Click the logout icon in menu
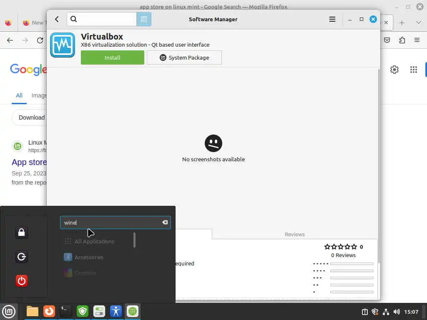The width and height of the screenshot is (427, 320). [x=22, y=257]
